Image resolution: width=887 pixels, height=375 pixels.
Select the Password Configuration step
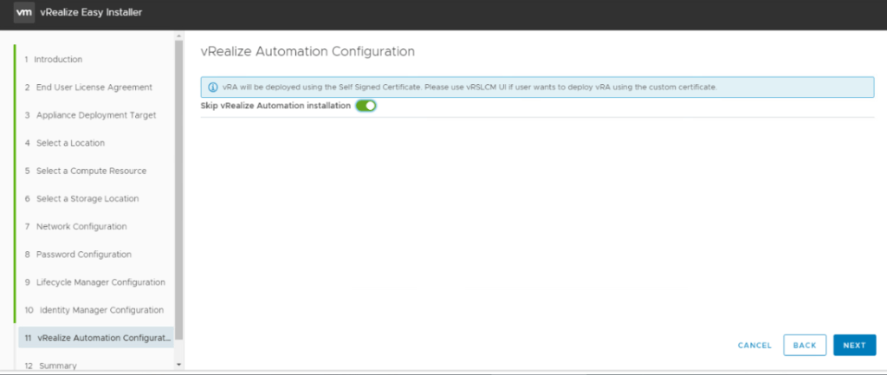click(x=83, y=254)
